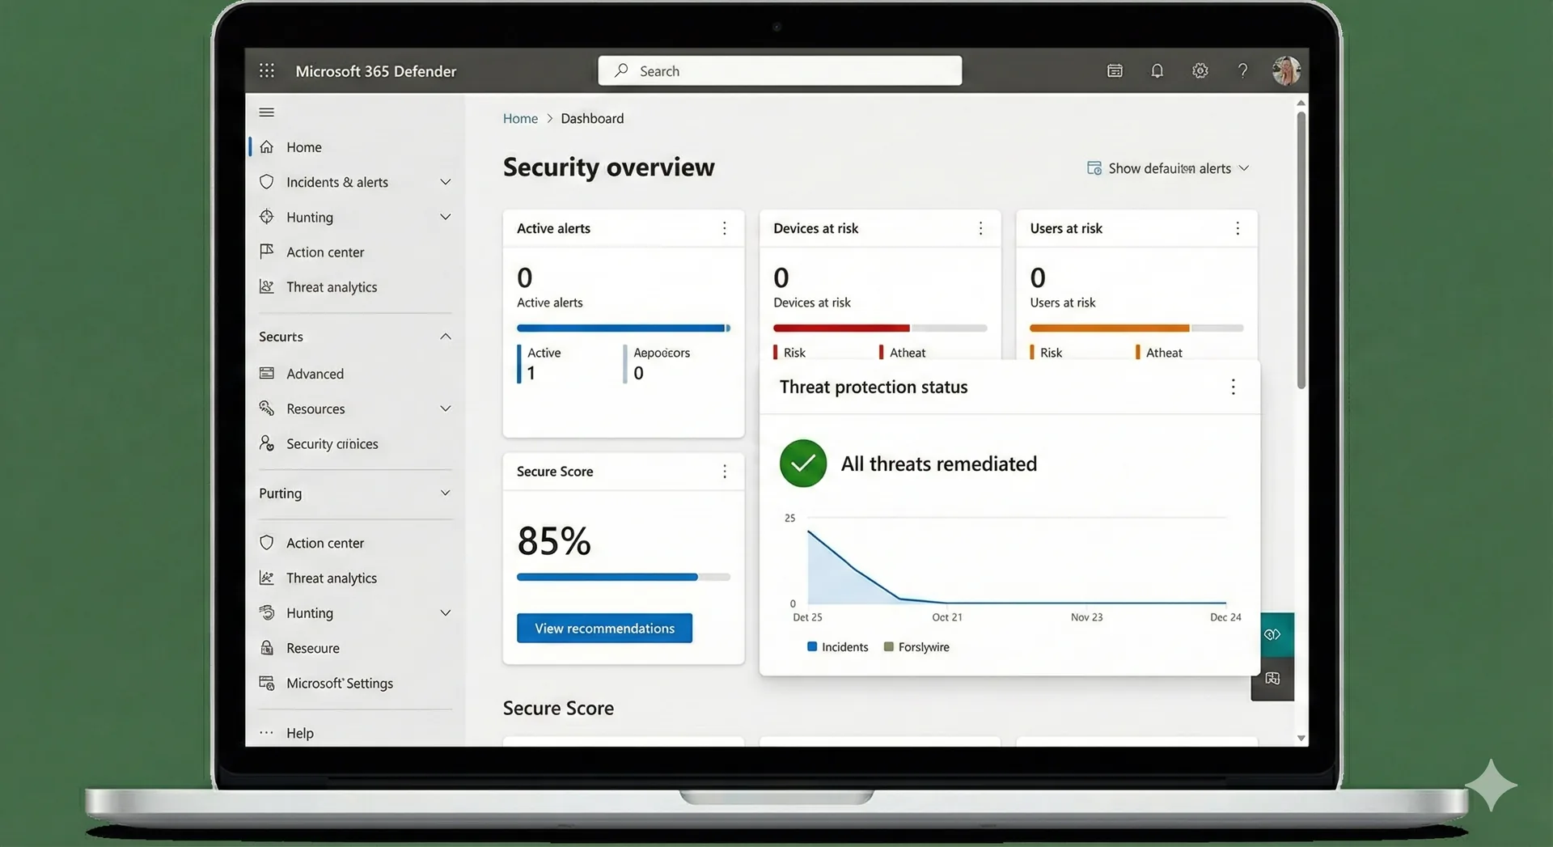Open more options on Secure Score card
This screenshot has width=1553, height=847.
pos(724,472)
